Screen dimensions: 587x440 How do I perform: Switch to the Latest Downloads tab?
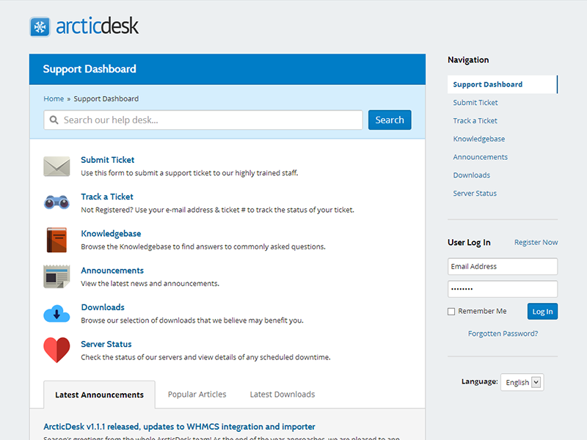(x=282, y=395)
